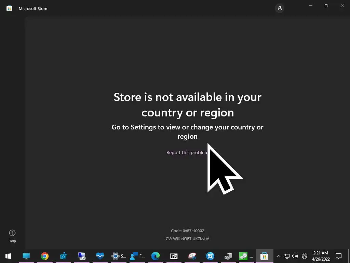The height and width of the screenshot is (263, 350).
Task: Close the Microsoft Store window
Action: click(342, 5)
